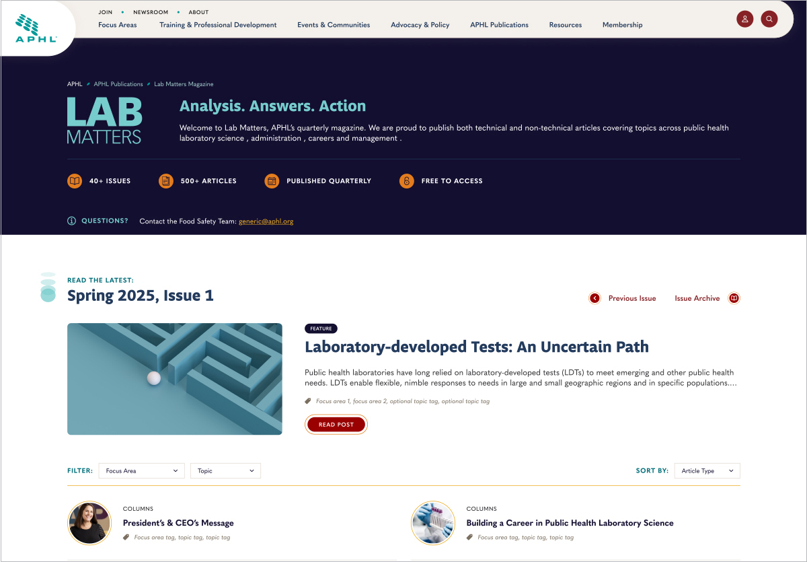
Task: Click the Feature badge above the article title
Action: (x=321, y=328)
